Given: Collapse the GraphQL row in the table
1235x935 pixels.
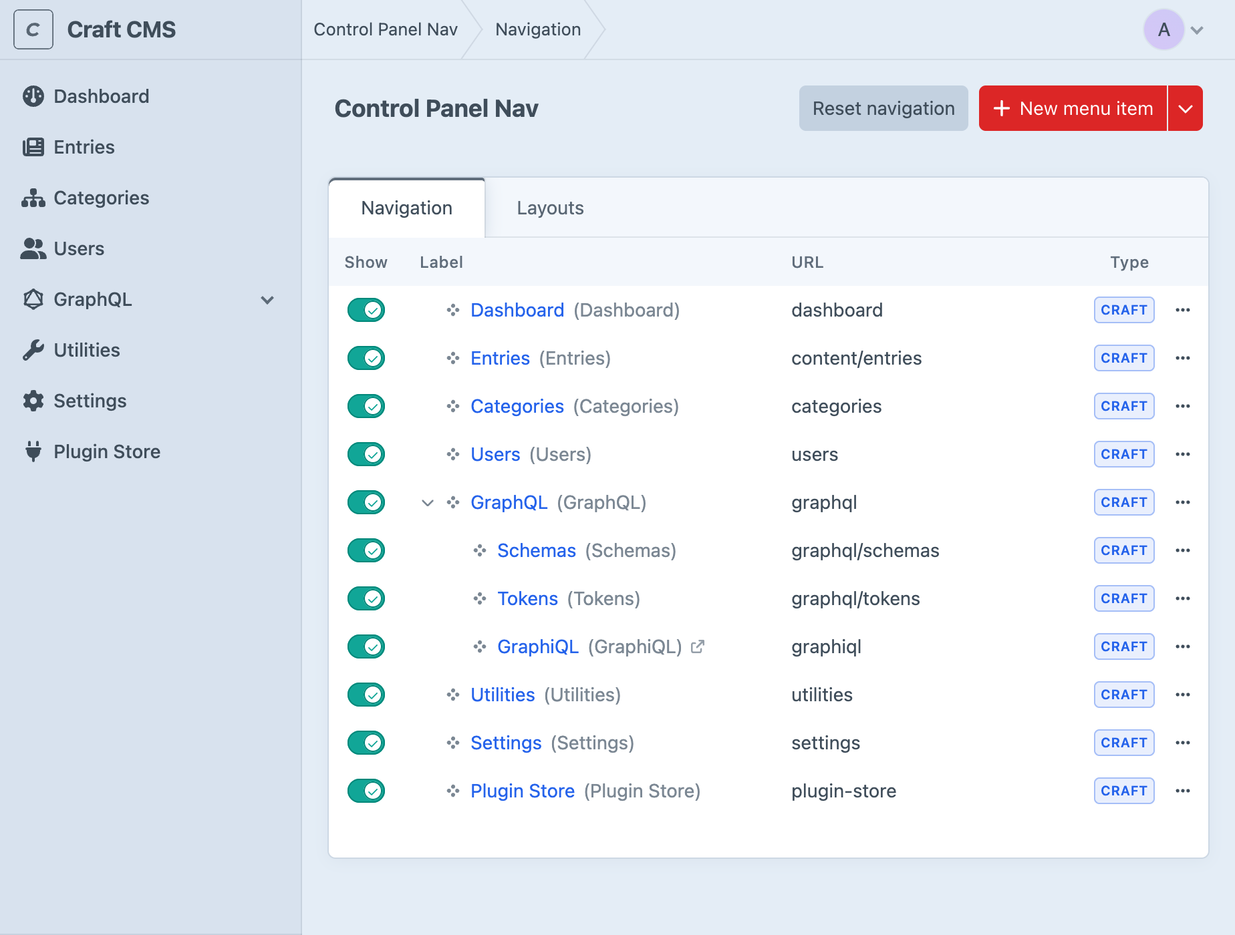Looking at the screenshot, I should point(428,503).
